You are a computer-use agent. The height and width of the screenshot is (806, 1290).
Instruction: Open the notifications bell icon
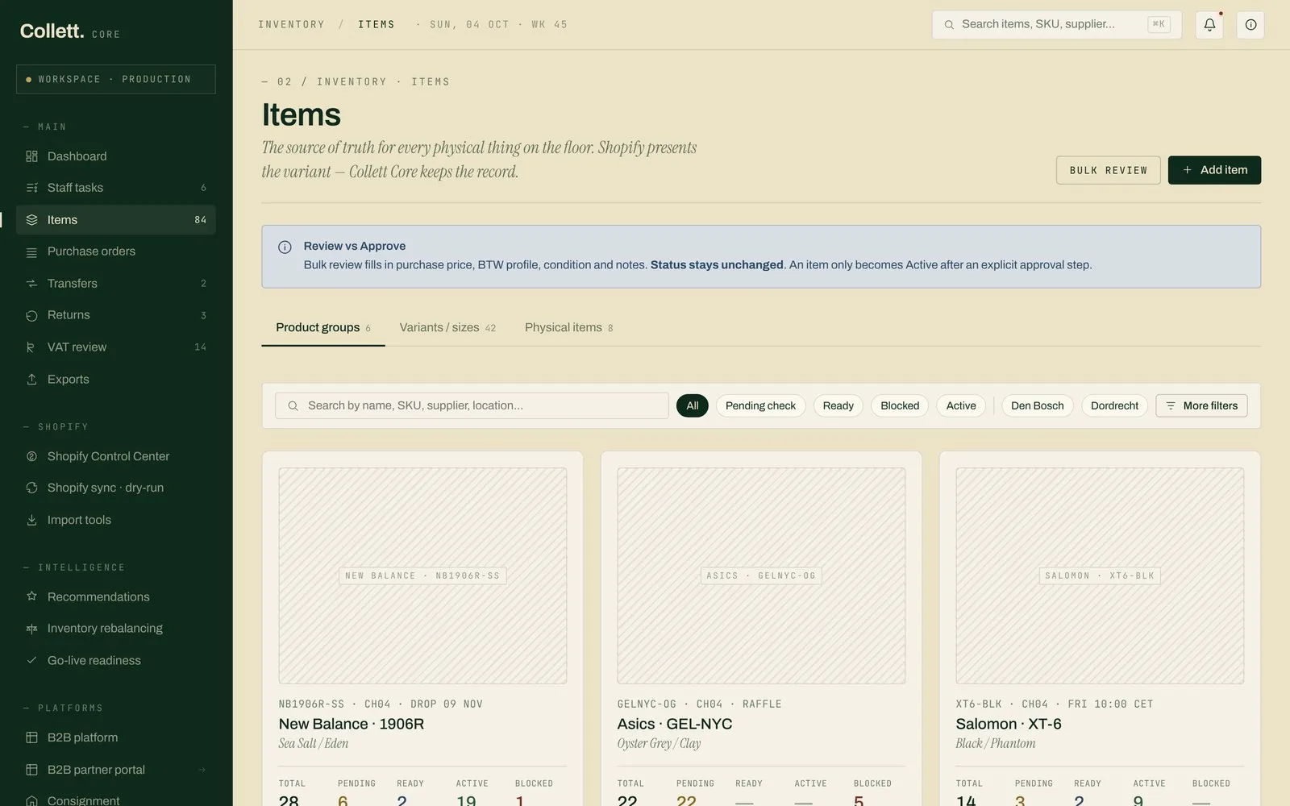(x=1209, y=25)
